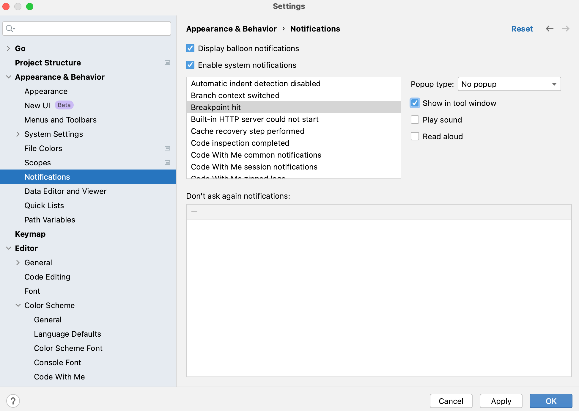Select Branch context switched in the list
Screen dimensions: 579x411
coord(235,95)
